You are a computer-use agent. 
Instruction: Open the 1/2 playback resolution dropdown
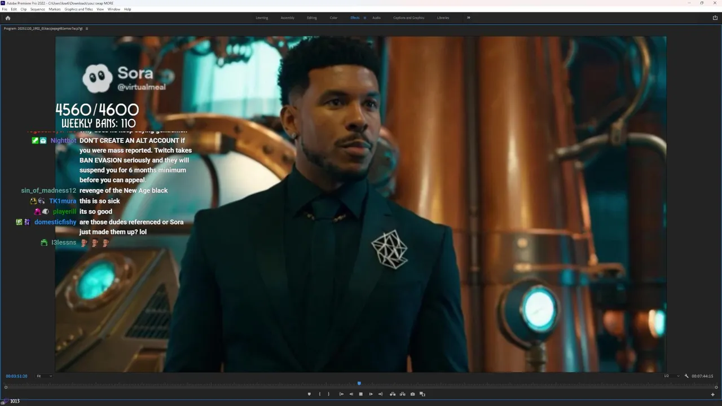[672, 376]
